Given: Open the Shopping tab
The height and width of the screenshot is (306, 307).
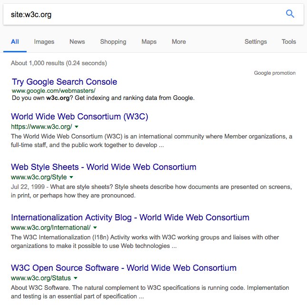Looking at the screenshot, I should tap(113, 42).
